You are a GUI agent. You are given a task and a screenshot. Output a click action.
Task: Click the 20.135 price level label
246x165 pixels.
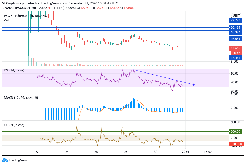pos(235,28)
